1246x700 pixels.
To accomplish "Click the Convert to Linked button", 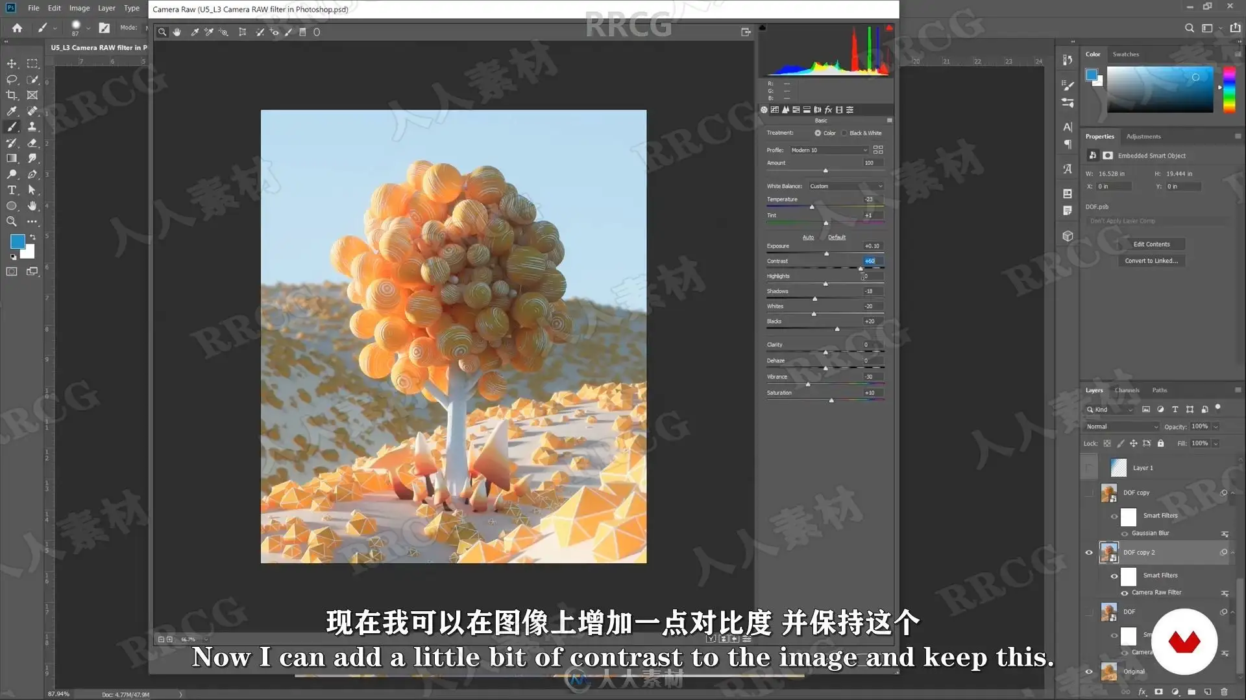I will point(1151,261).
